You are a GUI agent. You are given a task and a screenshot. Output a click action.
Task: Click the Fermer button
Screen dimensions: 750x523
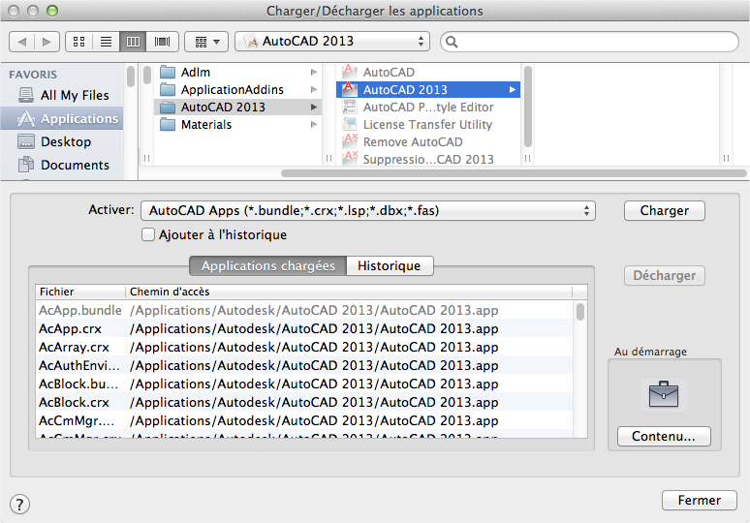(700, 500)
